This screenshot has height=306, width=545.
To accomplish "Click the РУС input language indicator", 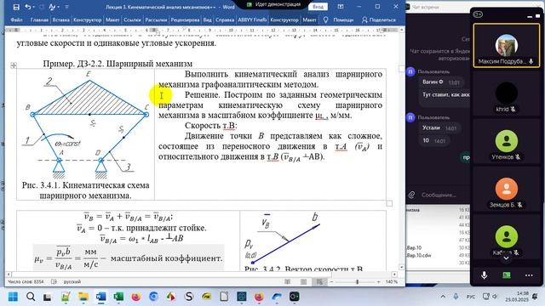I will (x=471, y=297).
